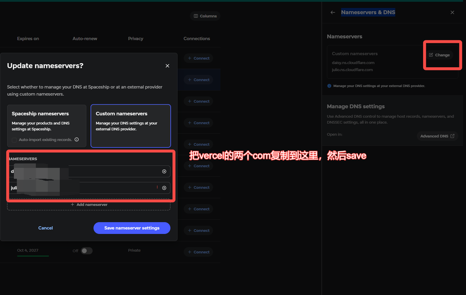Click the Privacy column header

coord(135,39)
